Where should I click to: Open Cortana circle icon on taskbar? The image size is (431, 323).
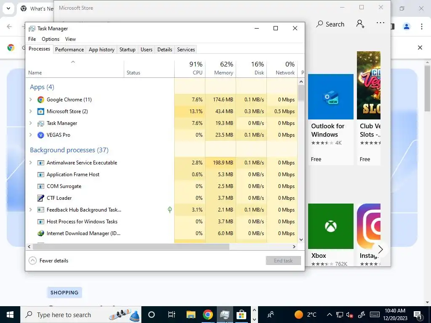(x=152, y=315)
